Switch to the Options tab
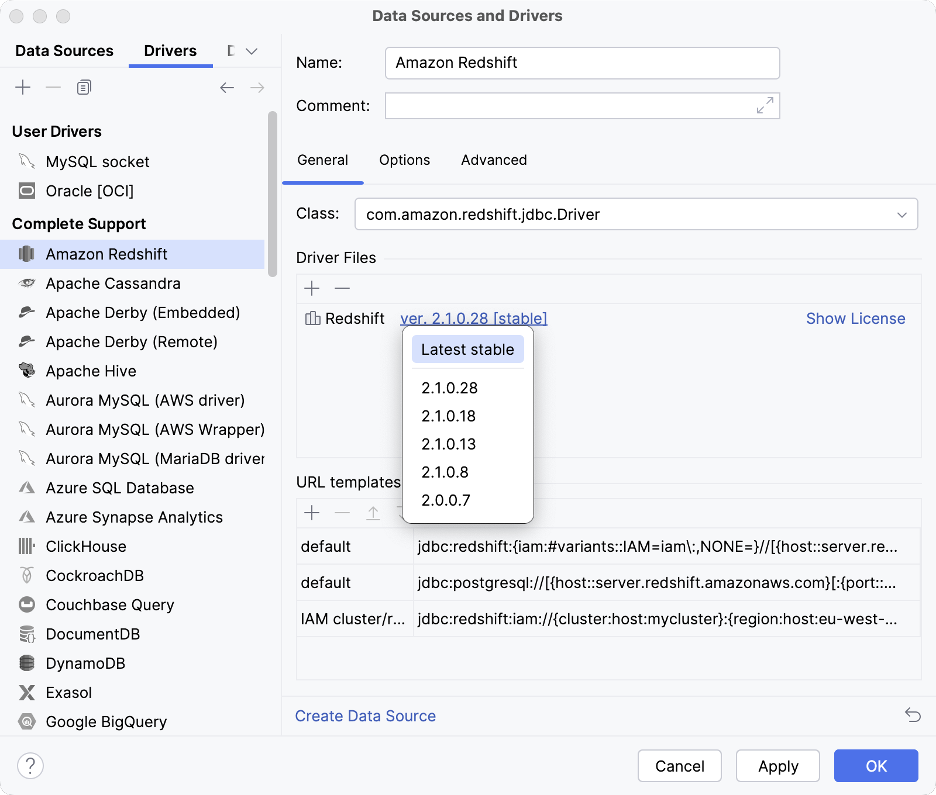This screenshot has height=795, width=936. pos(404,160)
